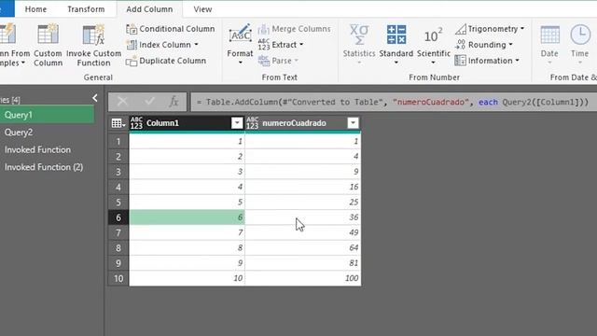
Task: Click the Extract text icon
Action: pyautogui.click(x=263, y=45)
